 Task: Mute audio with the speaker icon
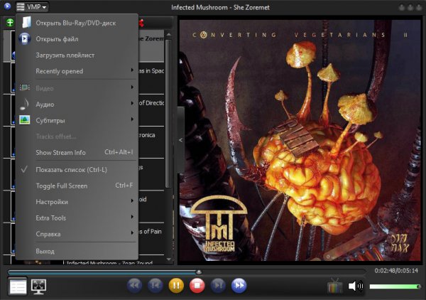click(x=356, y=286)
